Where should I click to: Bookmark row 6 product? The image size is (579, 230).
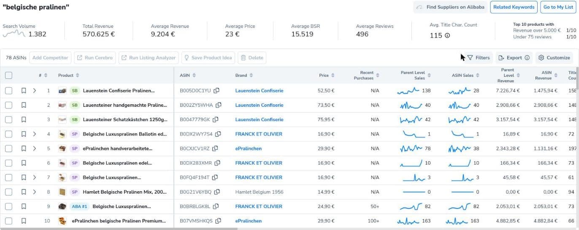(24, 163)
